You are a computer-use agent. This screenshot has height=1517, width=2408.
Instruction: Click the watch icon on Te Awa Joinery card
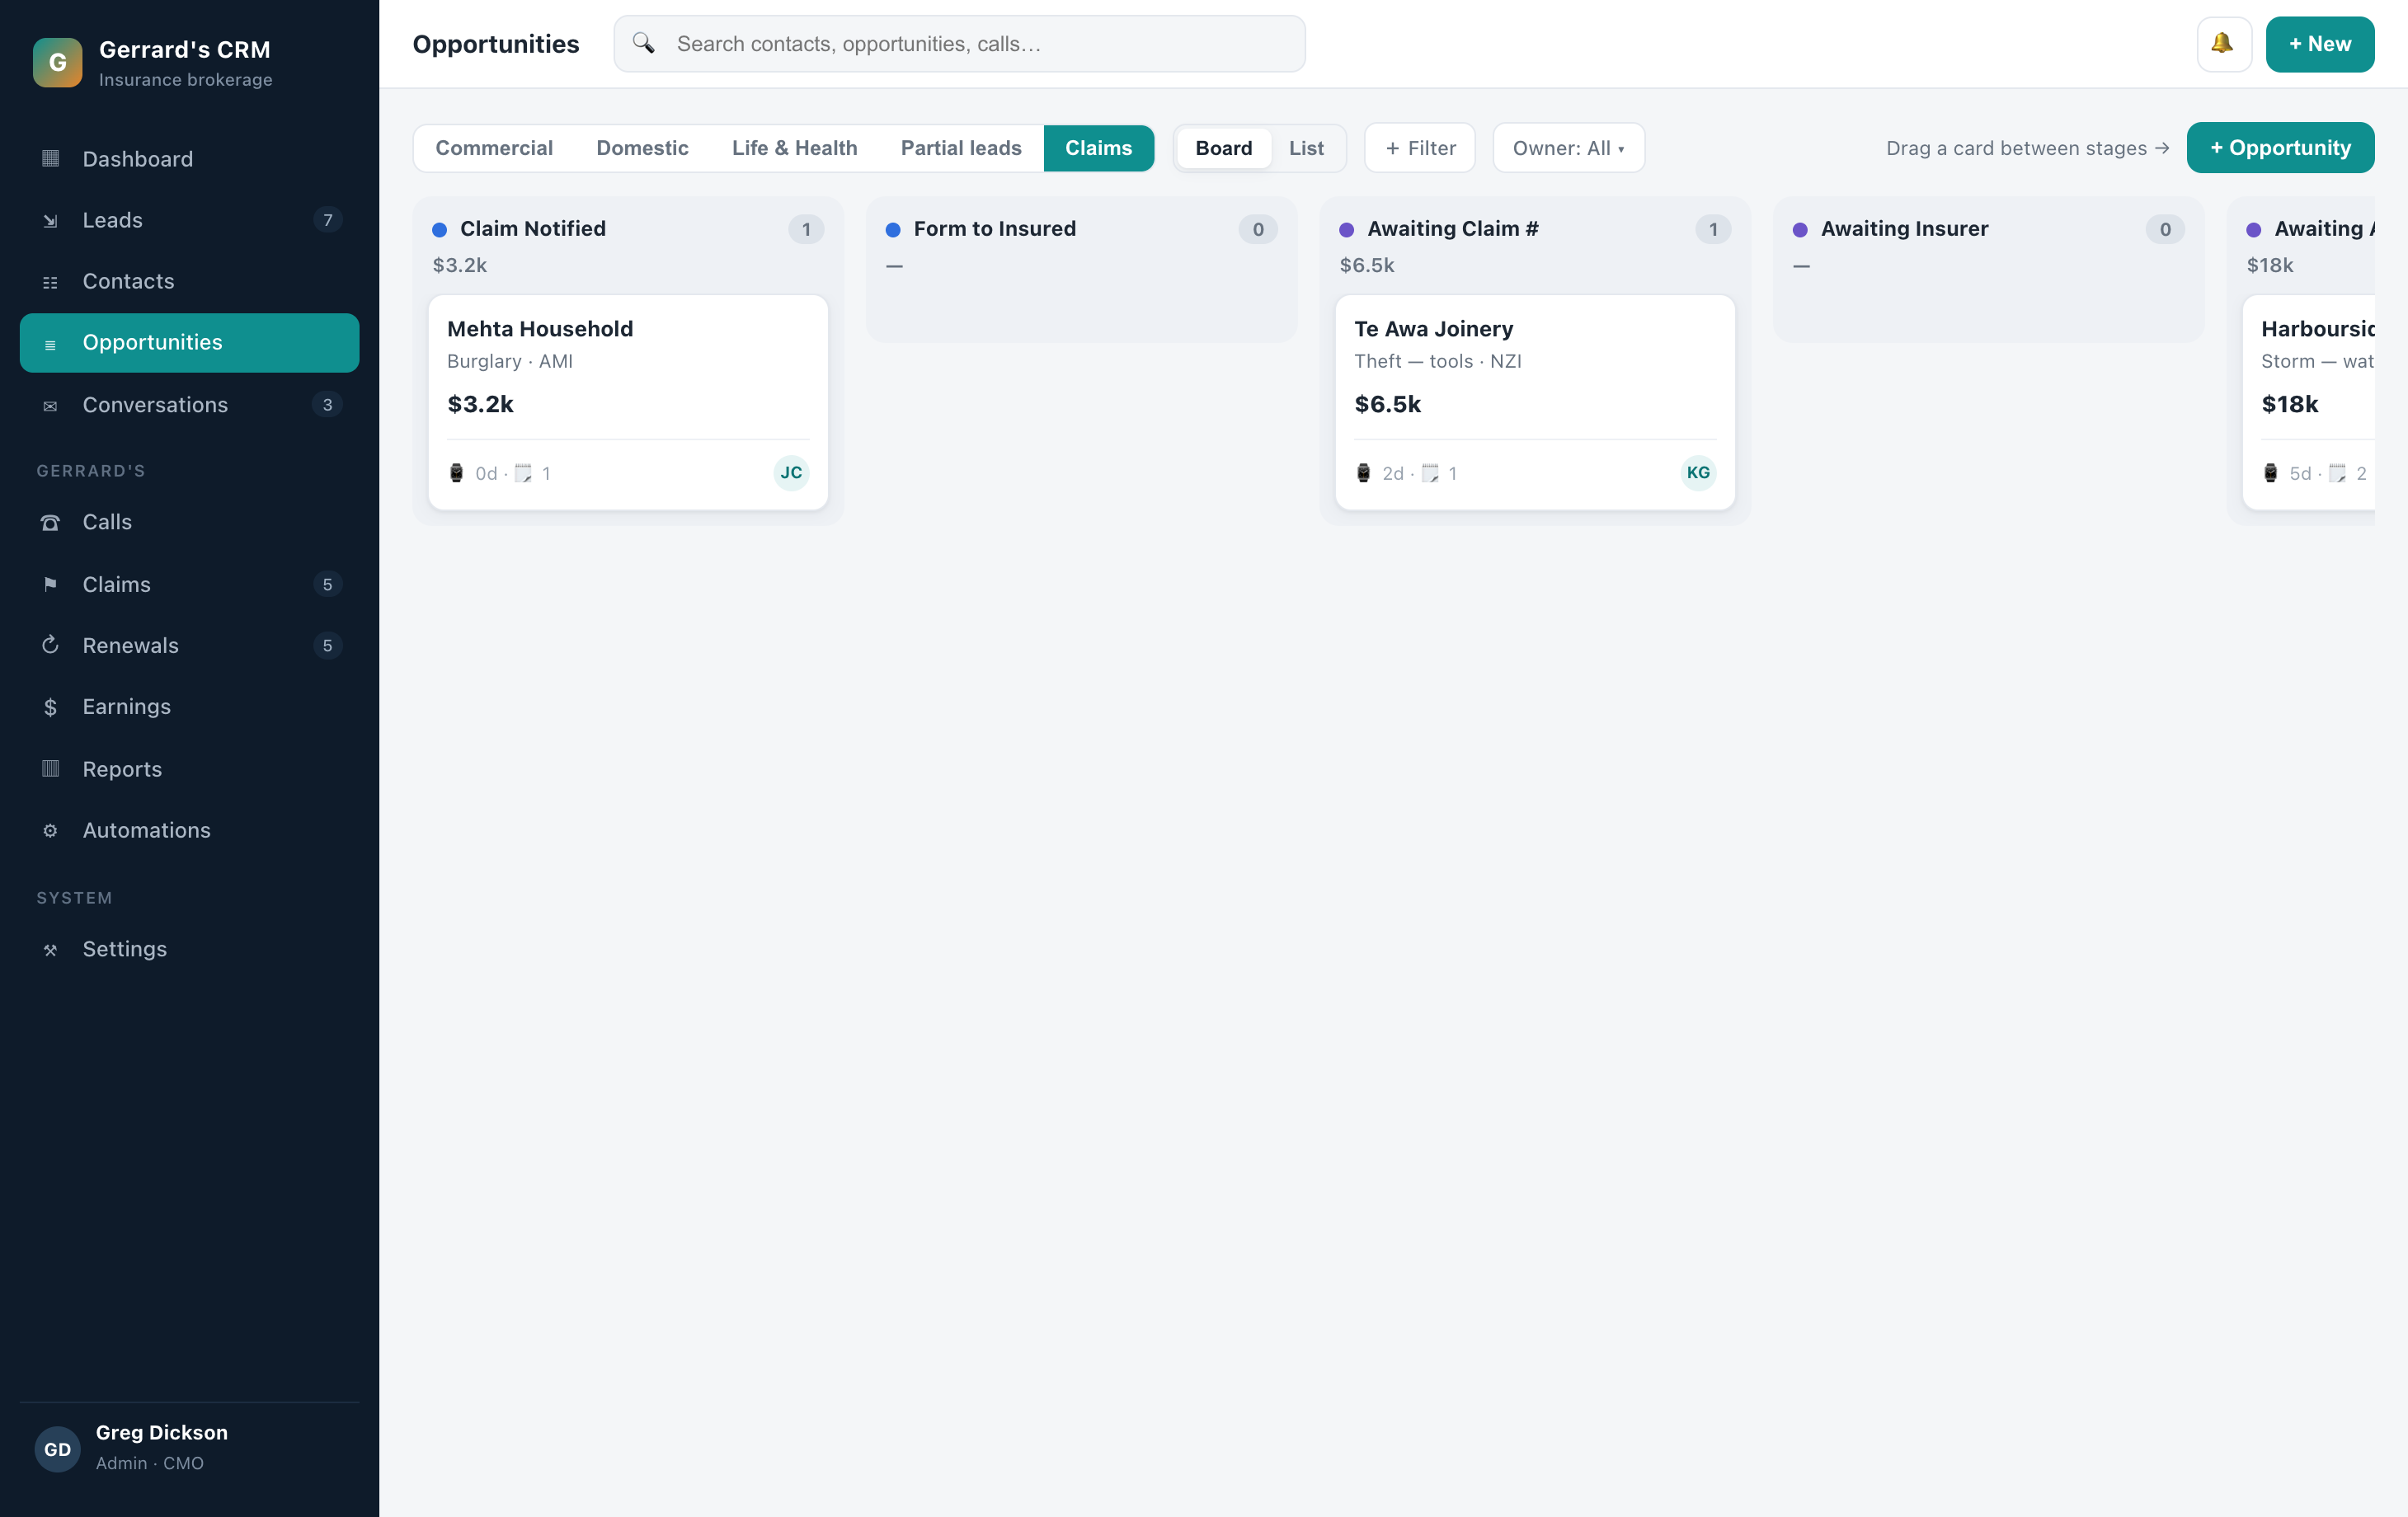(1363, 473)
